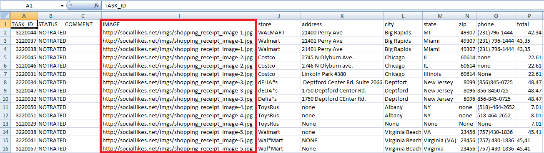This screenshot has width=544, height=153.
Task: Select the entire sheet with corner button
Action: pyautogui.click(x=5, y=16)
